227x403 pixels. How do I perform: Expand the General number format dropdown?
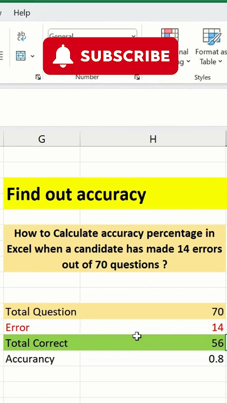133,36
